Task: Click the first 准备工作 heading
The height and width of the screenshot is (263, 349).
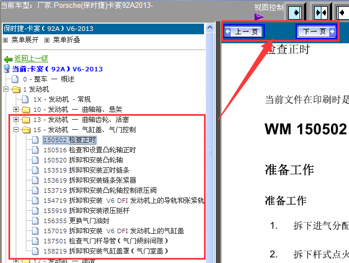Action: (x=289, y=170)
